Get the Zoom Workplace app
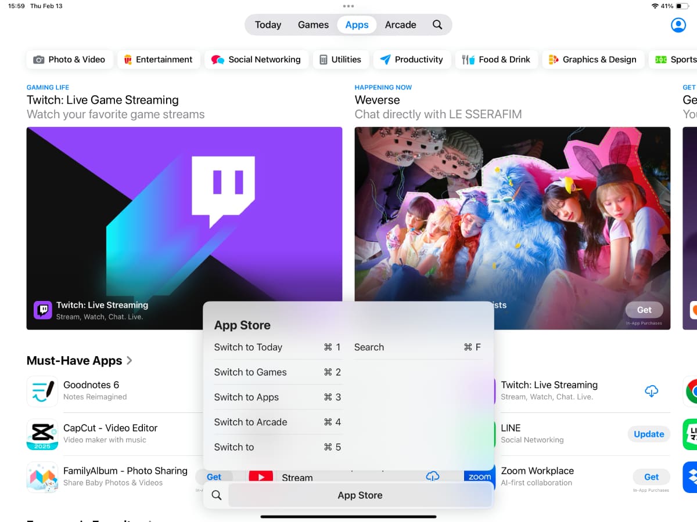This screenshot has height=522, width=697. click(651, 477)
